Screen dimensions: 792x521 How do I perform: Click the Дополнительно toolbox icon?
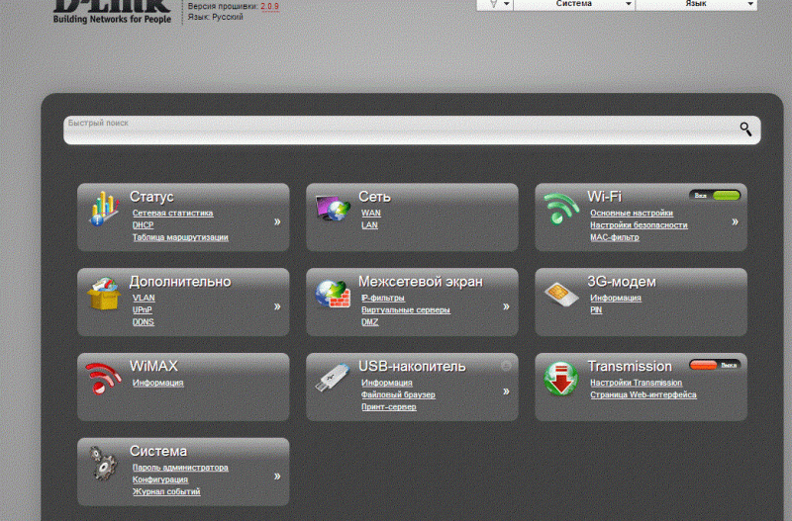pos(104,294)
